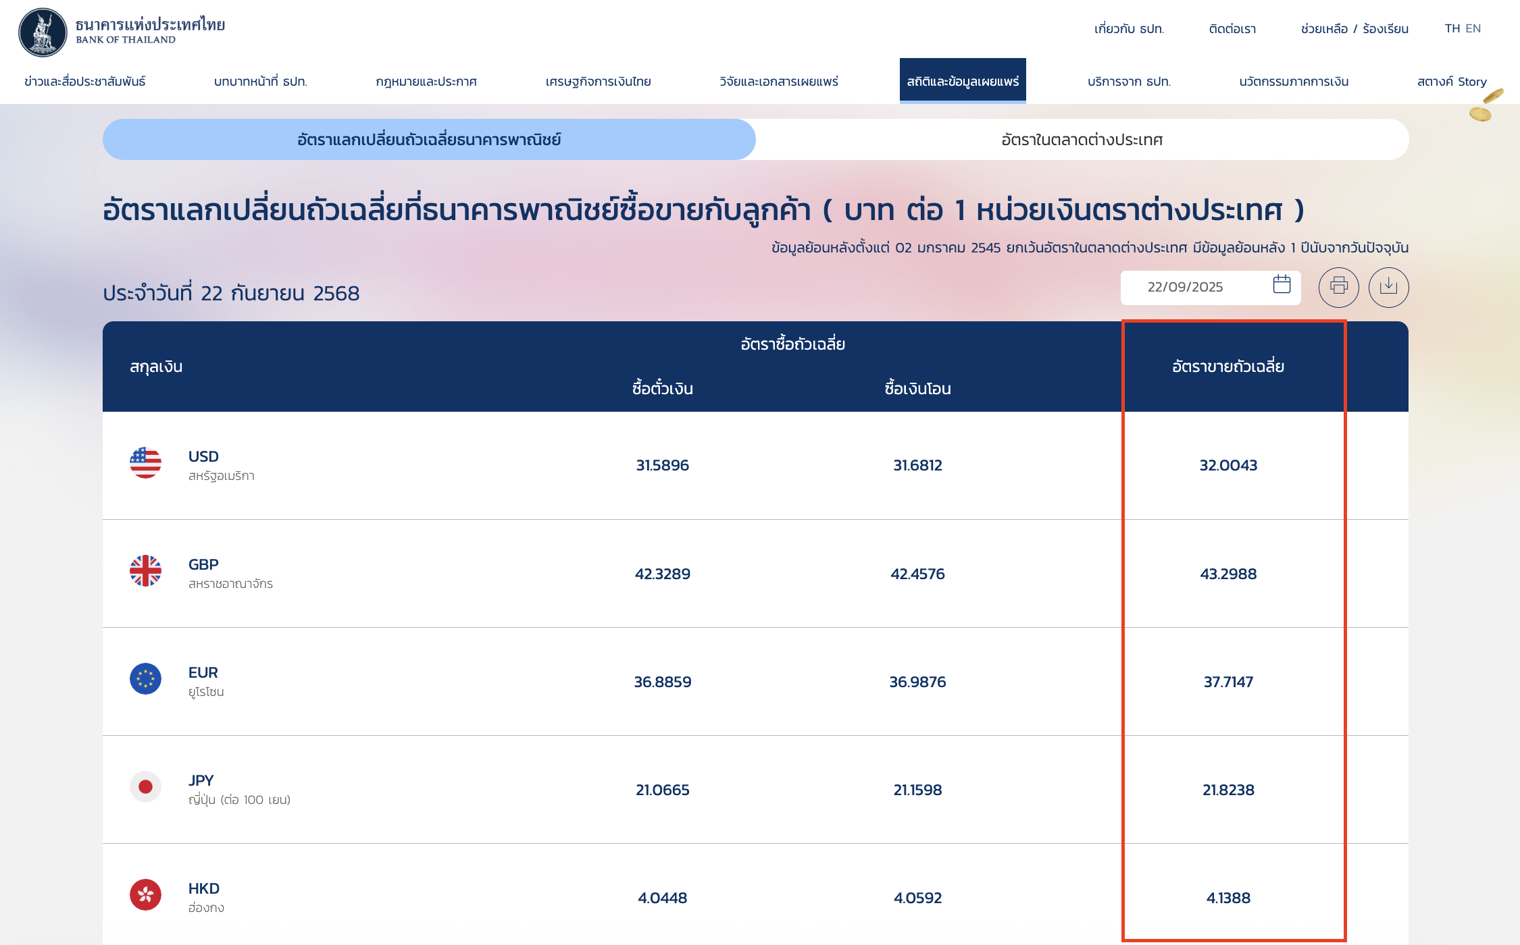Open the calendar date picker icon
Viewport: 1520px width, 945px height.
pos(1281,286)
